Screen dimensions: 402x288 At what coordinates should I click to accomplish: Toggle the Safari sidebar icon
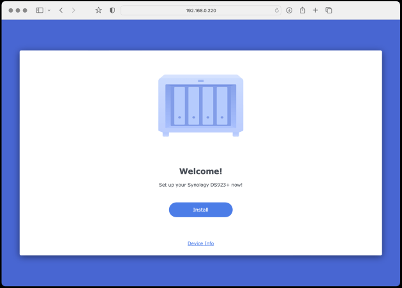[40, 10]
